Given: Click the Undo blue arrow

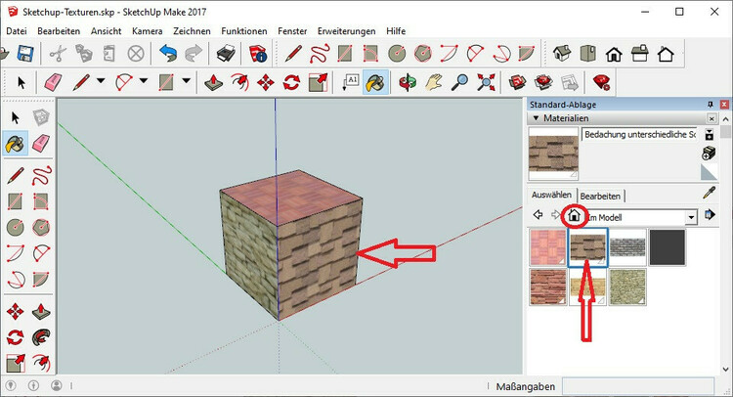Looking at the screenshot, I should click(168, 54).
